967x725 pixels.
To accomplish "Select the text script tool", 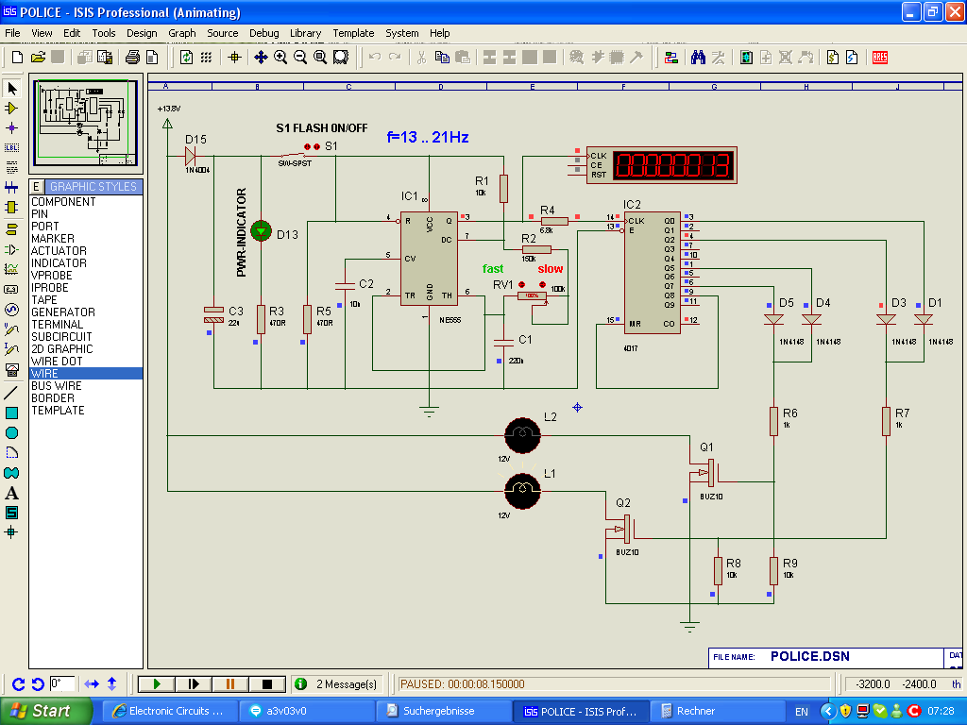I will tap(11, 168).
